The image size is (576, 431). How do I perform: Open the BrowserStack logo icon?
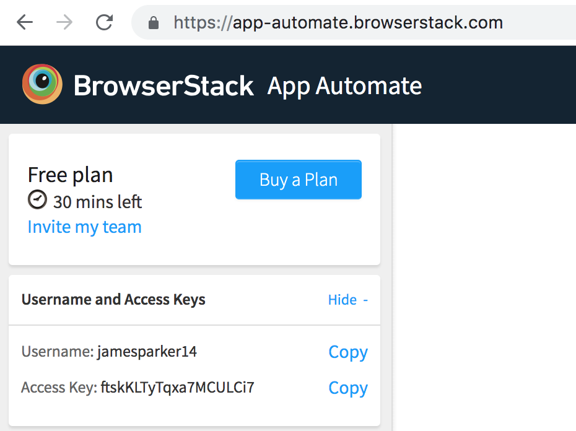(42, 84)
